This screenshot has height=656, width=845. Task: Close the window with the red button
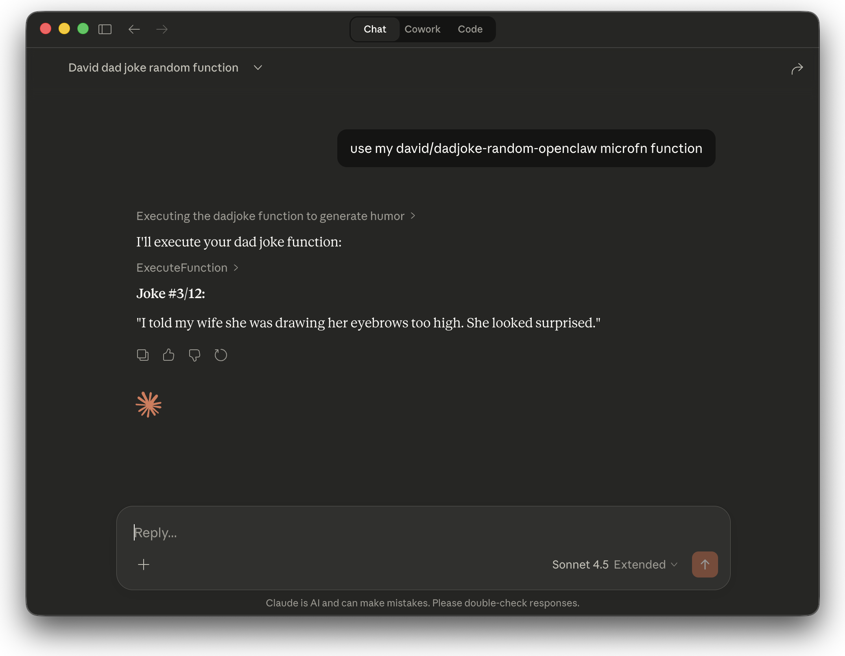(x=46, y=29)
